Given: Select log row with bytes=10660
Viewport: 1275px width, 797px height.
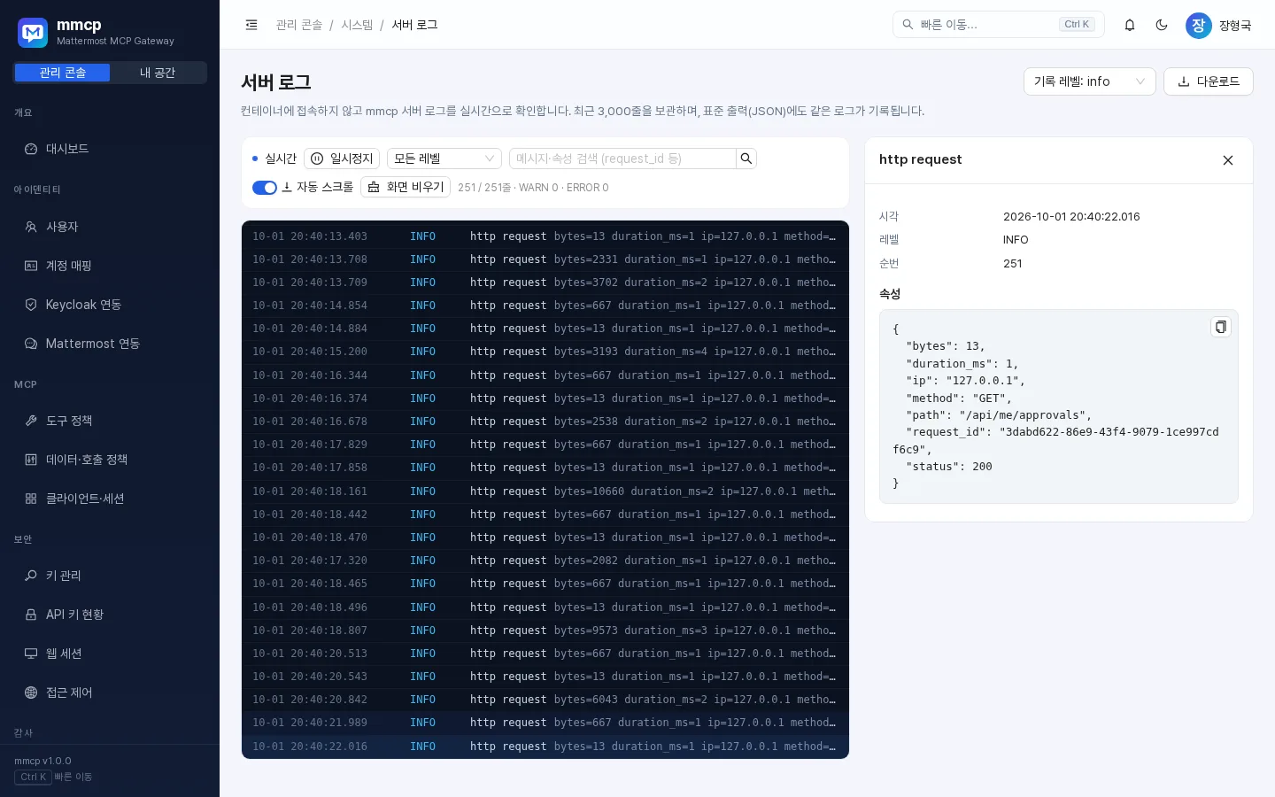Looking at the screenshot, I should tap(545, 491).
